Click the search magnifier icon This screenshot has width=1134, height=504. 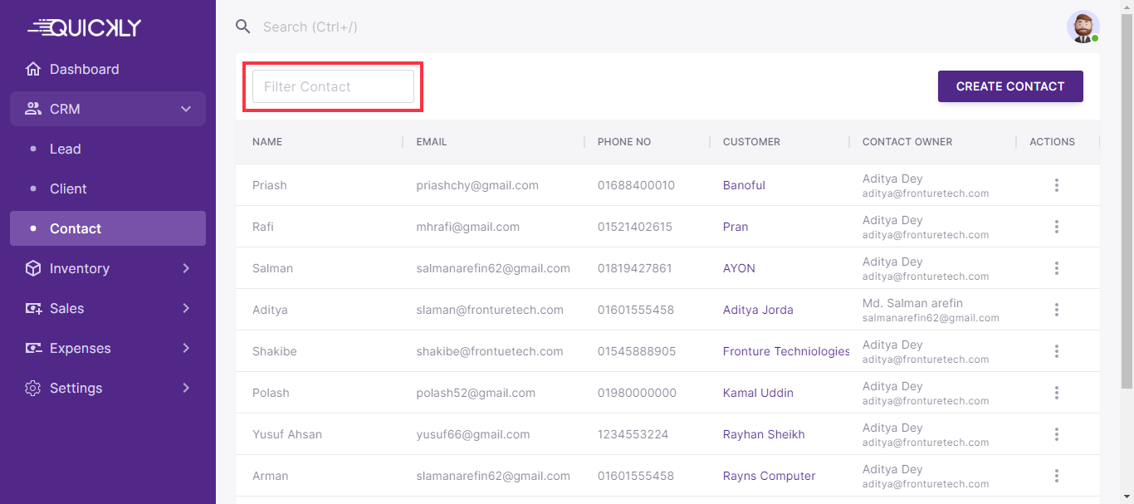tap(242, 27)
